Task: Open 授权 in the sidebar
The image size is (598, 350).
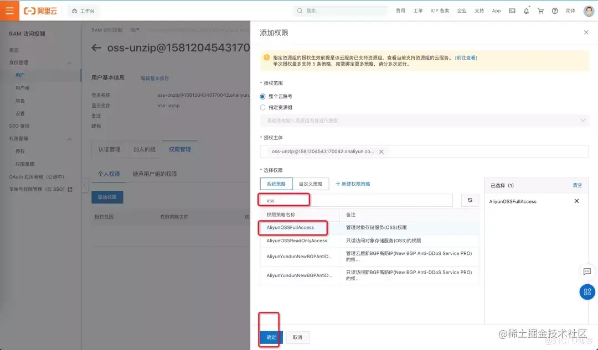Action: [20, 151]
